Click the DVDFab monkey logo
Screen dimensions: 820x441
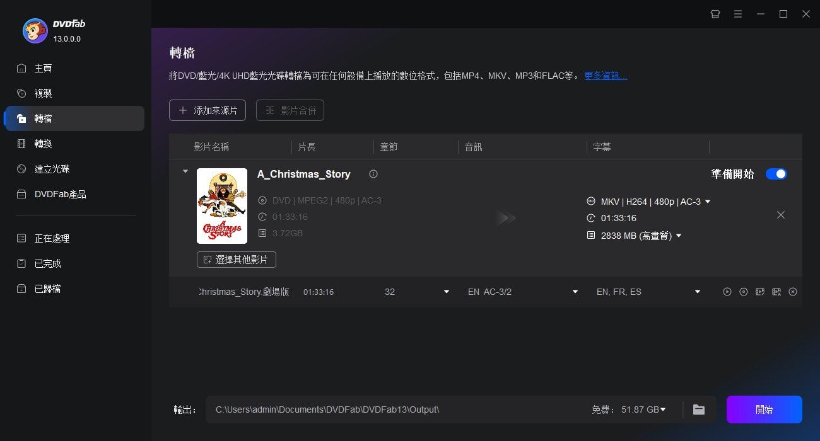coord(35,31)
